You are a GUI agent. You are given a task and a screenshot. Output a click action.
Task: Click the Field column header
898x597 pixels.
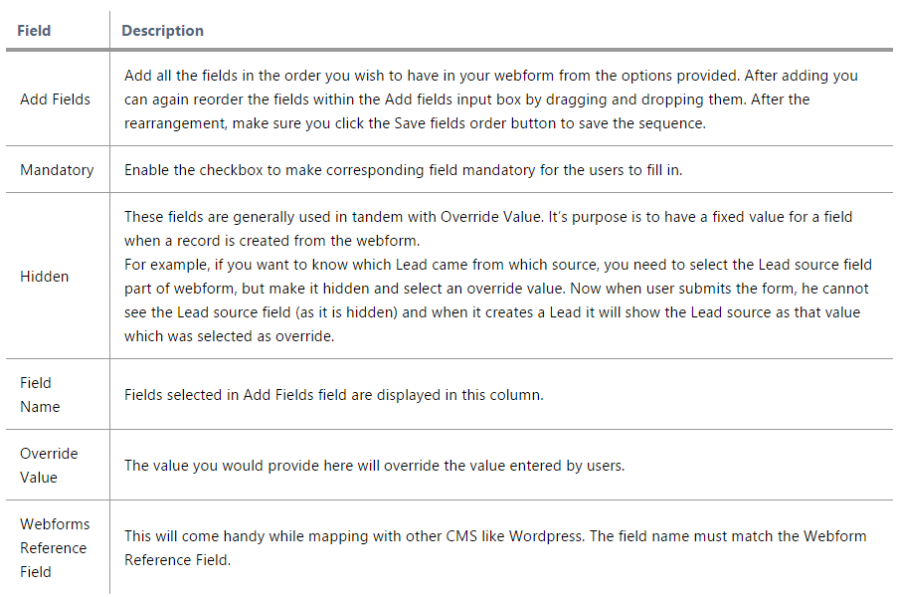[34, 31]
